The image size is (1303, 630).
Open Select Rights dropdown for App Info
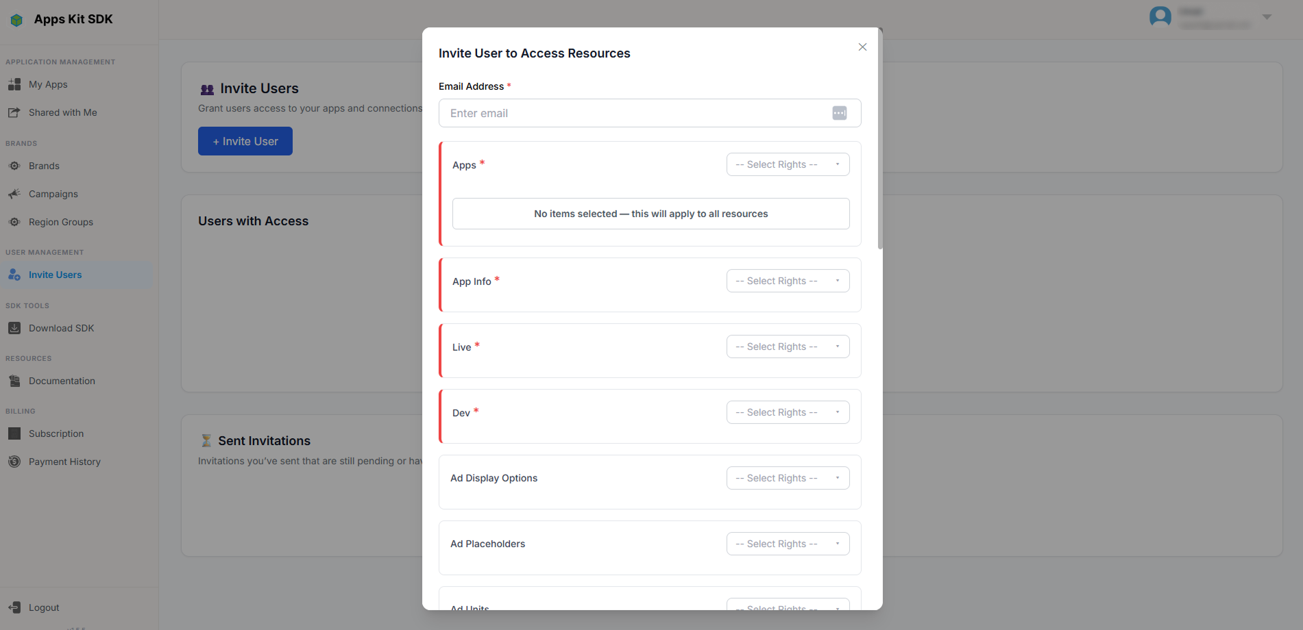tap(788, 281)
